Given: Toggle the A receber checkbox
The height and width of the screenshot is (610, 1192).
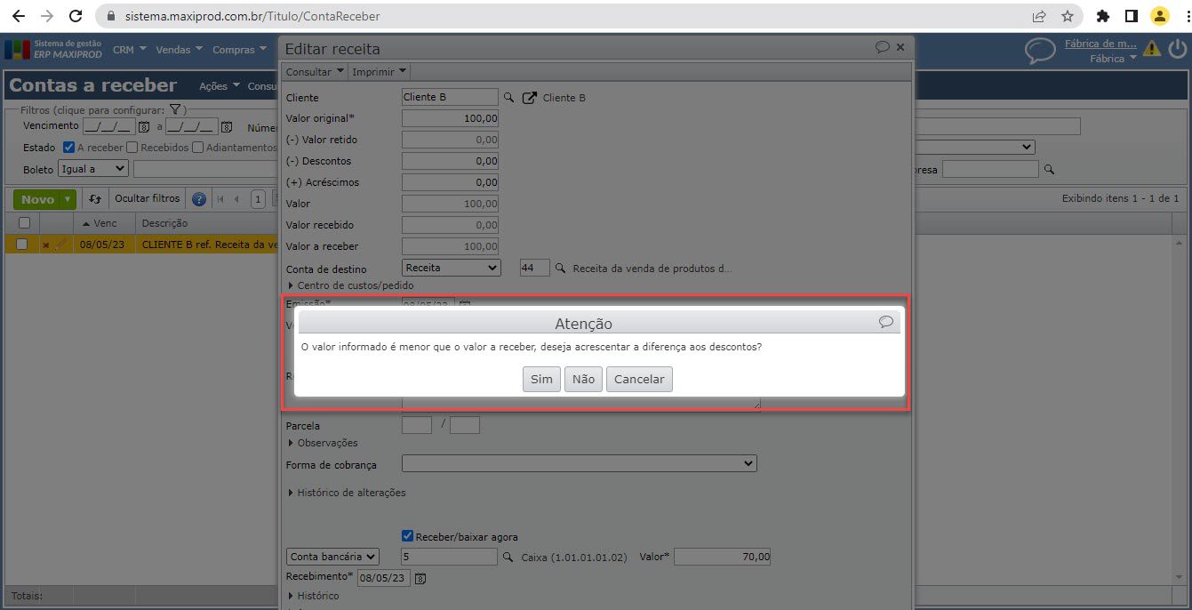Looking at the screenshot, I should [68, 148].
